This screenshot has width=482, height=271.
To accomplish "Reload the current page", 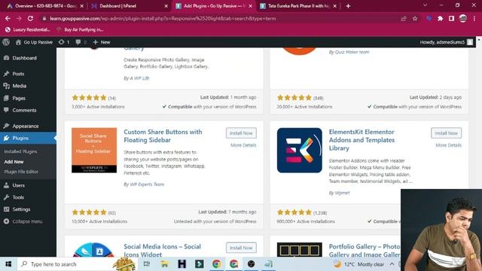I will (30, 18).
